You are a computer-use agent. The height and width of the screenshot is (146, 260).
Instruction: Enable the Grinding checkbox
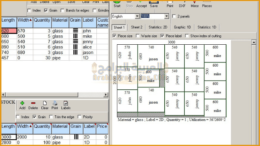(95, 10)
